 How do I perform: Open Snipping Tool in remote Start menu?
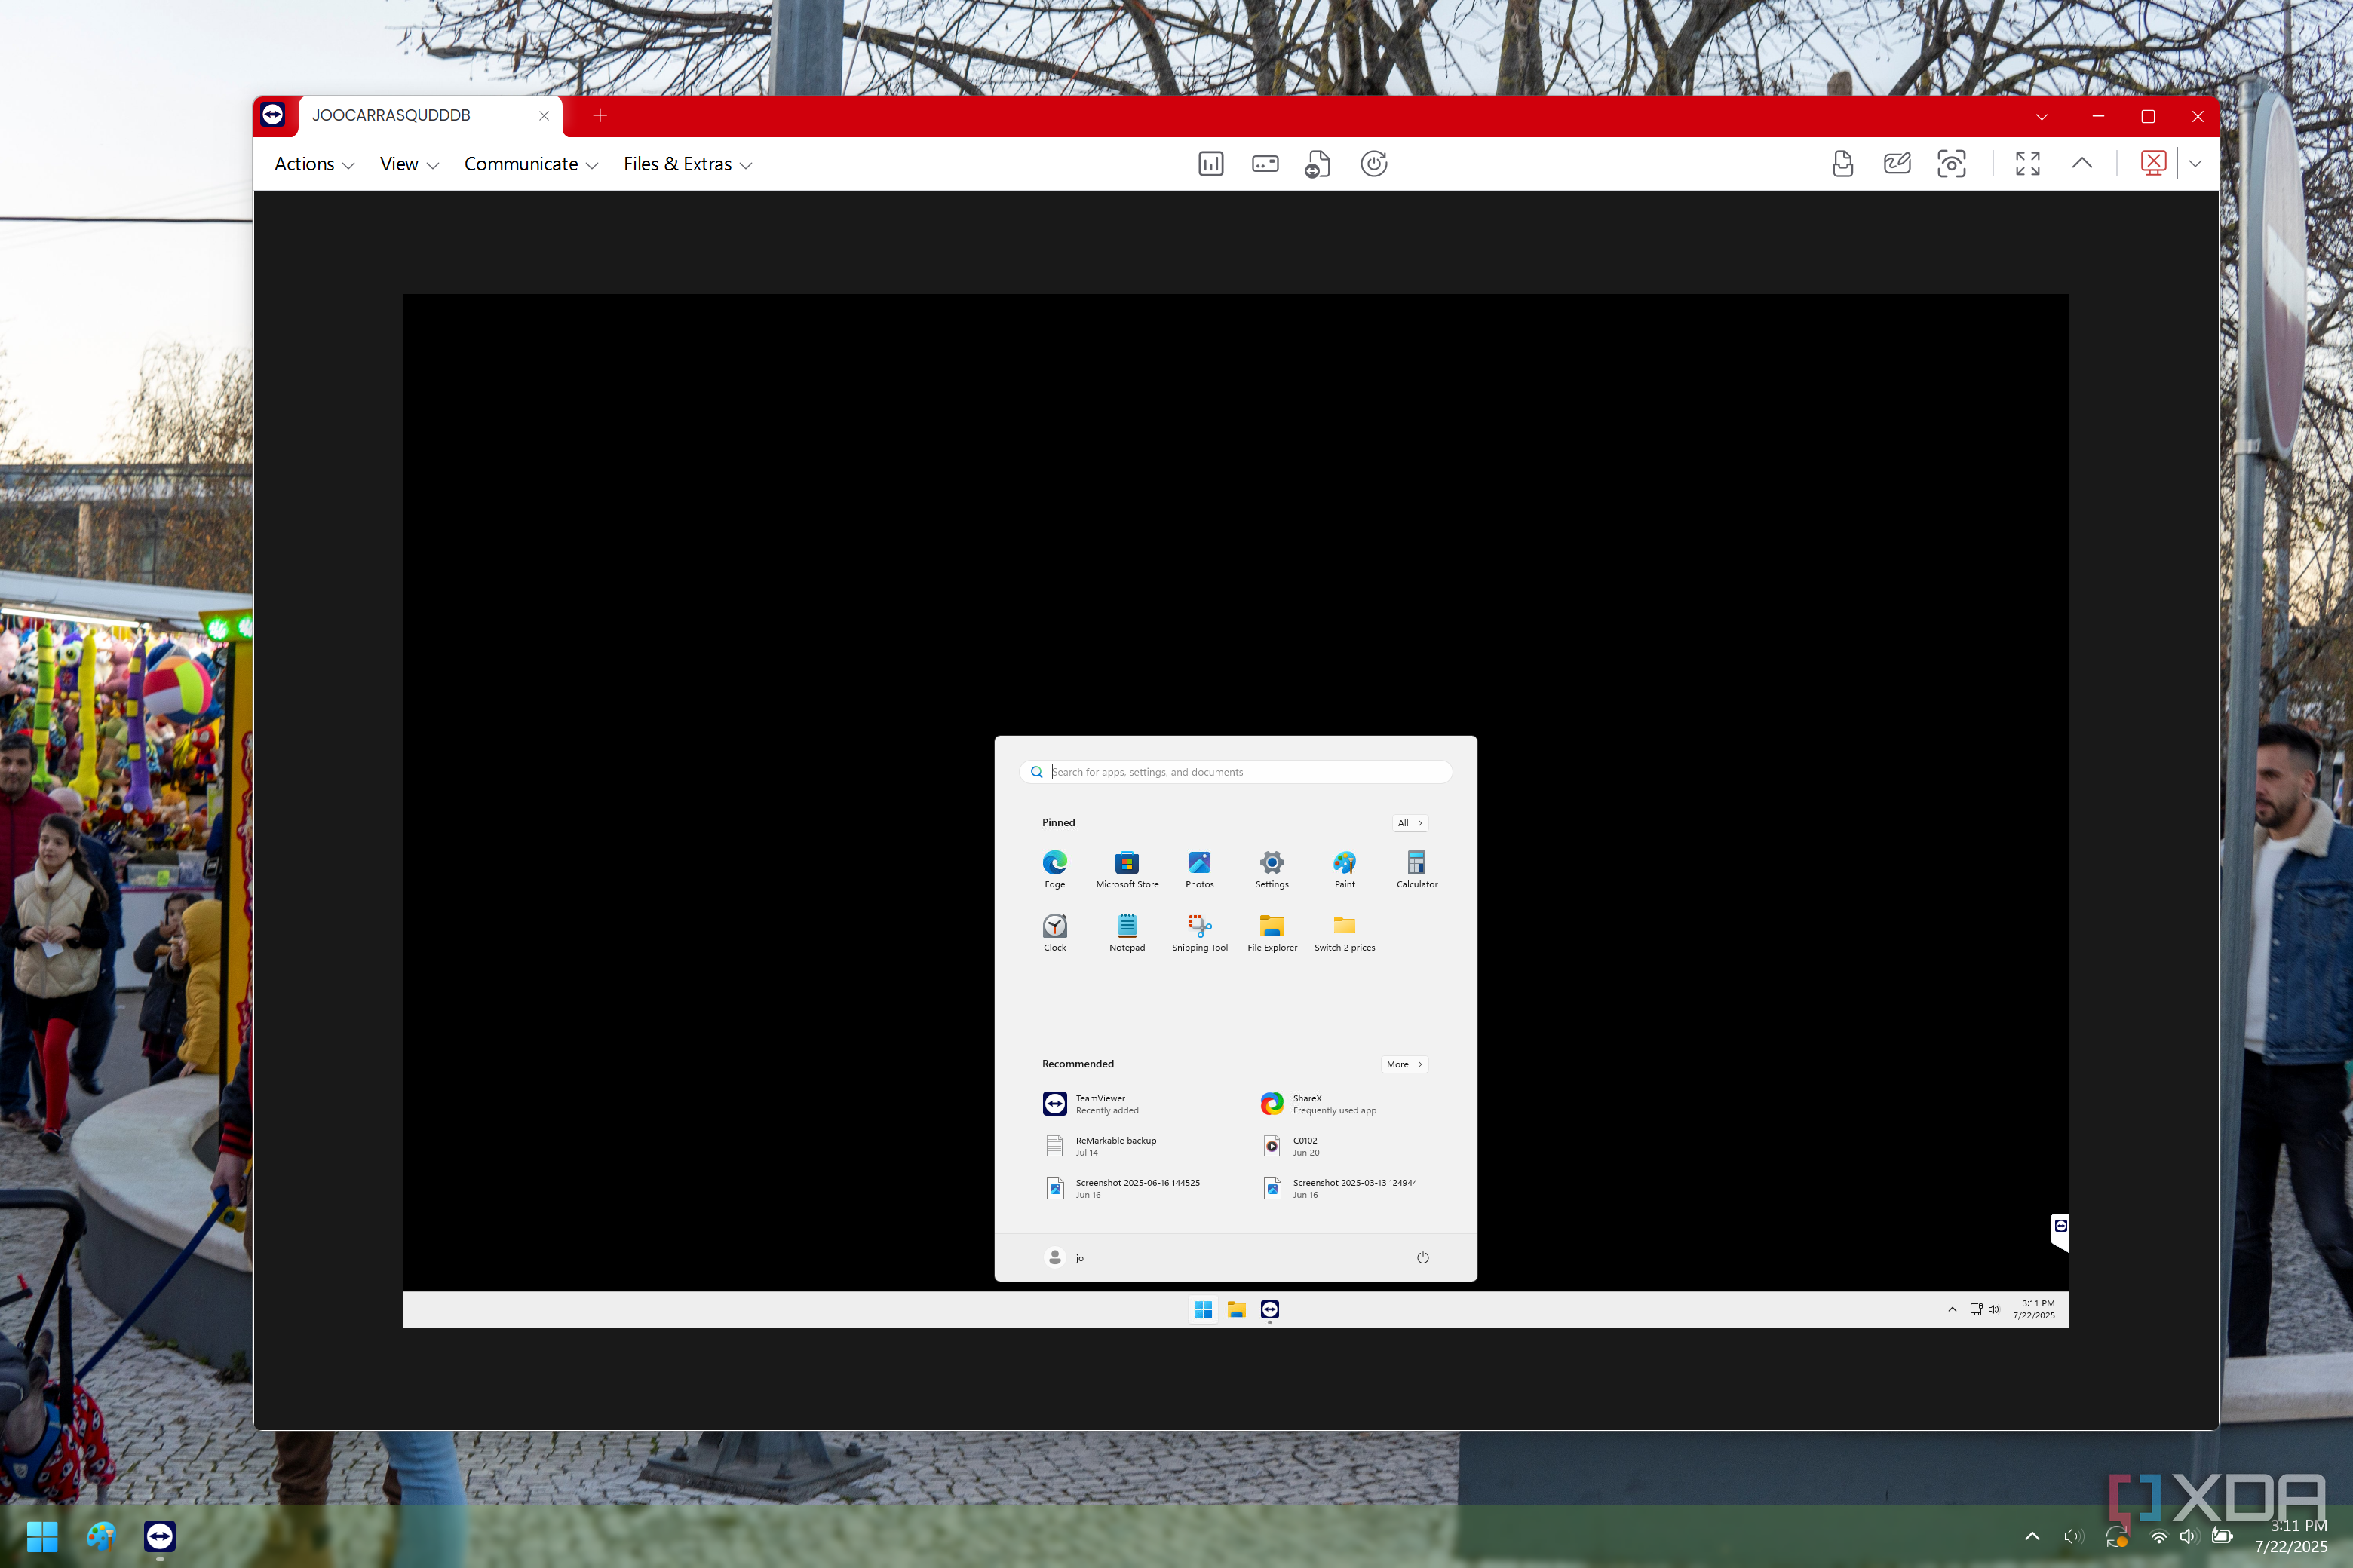[x=1200, y=933]
